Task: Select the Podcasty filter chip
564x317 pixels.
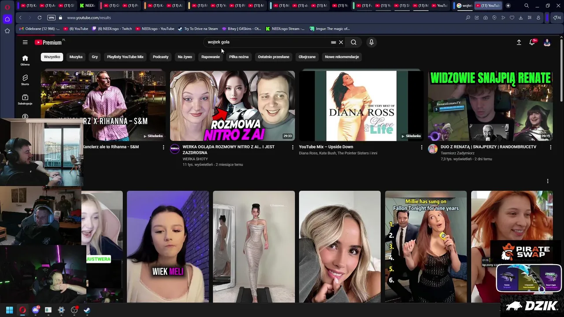Action: [x=160, y=57]
